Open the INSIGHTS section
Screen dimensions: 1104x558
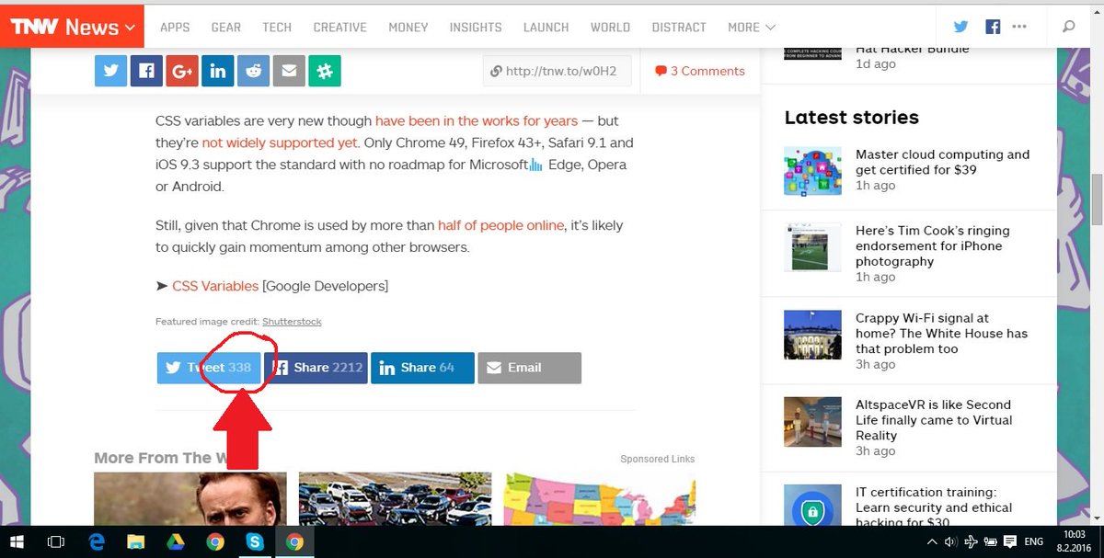[476, 28]
